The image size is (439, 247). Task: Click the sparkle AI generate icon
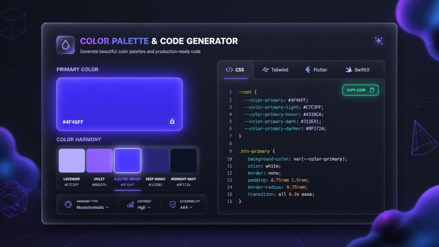(x=379, y=41)
